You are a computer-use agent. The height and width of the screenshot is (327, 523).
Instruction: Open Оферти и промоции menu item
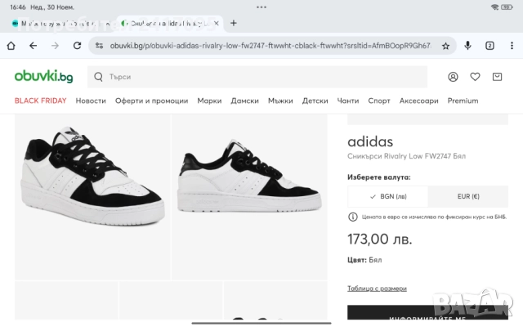151,101
